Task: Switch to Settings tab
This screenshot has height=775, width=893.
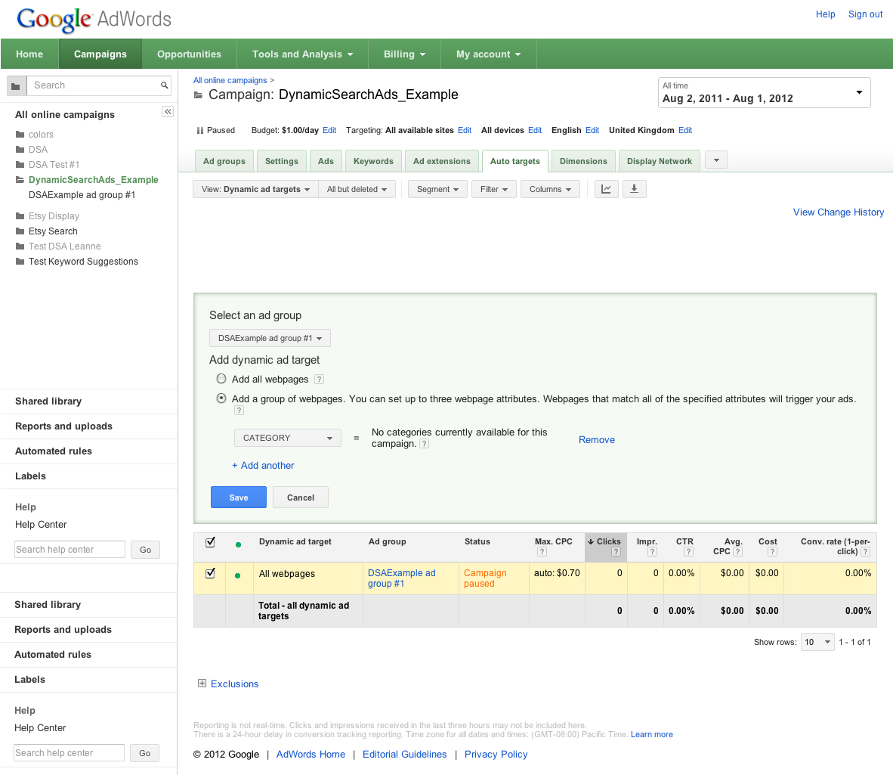Action: (x=281, y=161)
